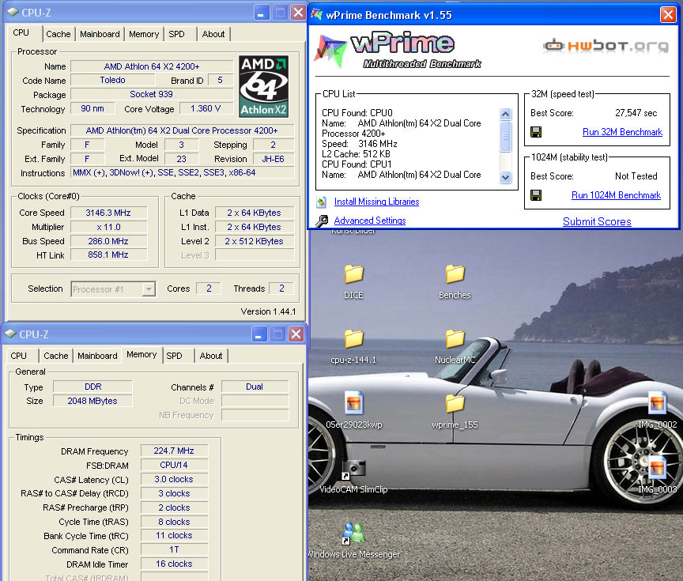Click the Best Score 27,547 sec text
Screen dimensions: 683x581
click(x=636, y=113)
